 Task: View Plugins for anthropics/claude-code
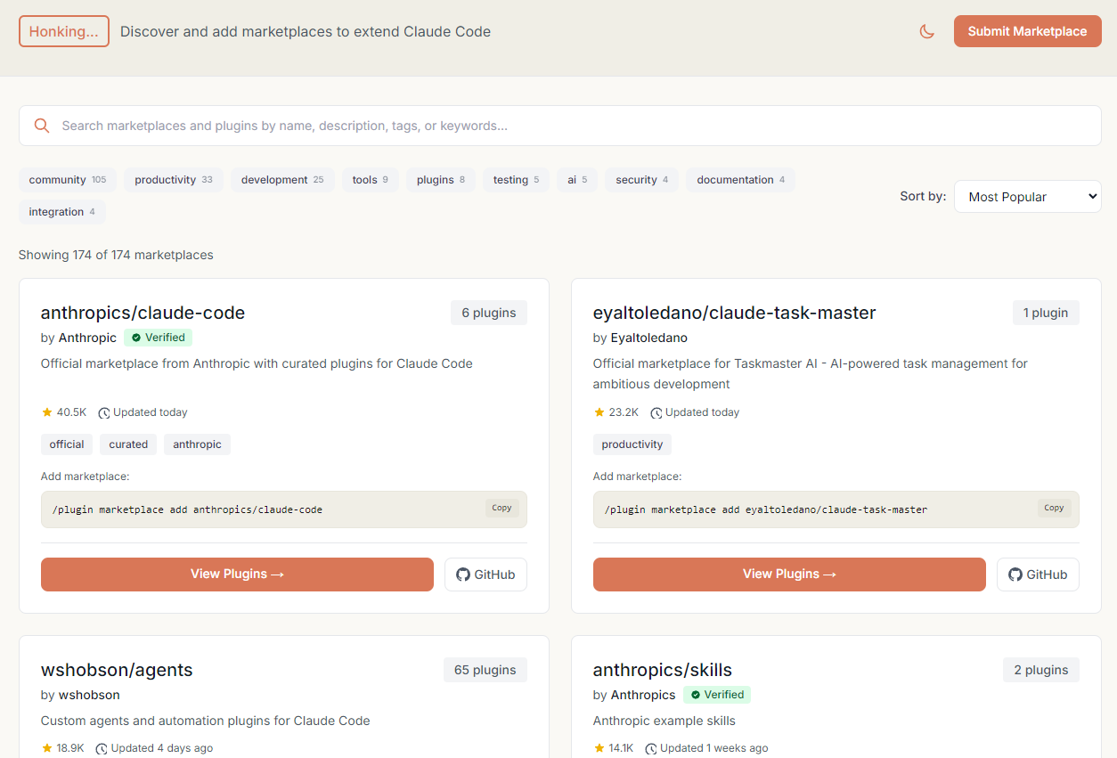[237, 575]
